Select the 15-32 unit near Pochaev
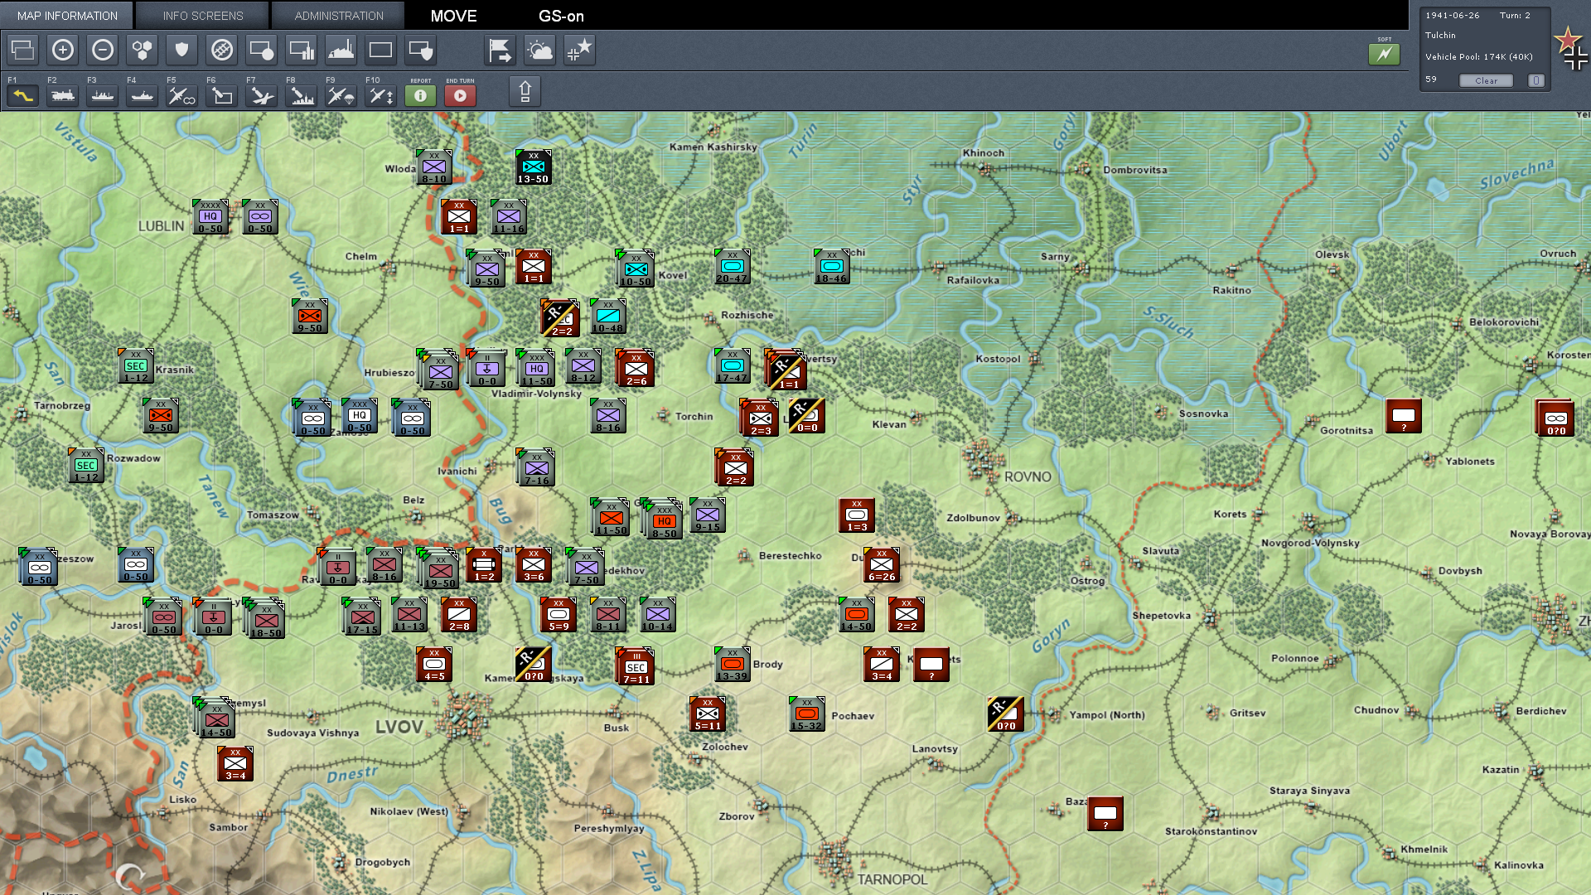Viewport: 1591px width, 895px height. (x=807, y=714)
